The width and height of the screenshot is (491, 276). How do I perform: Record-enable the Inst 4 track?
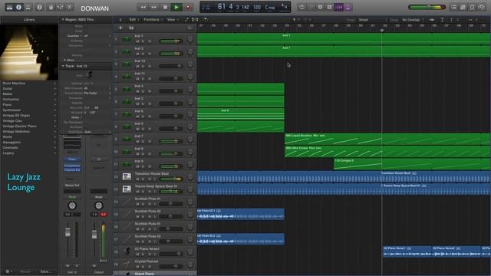[150, 91]
